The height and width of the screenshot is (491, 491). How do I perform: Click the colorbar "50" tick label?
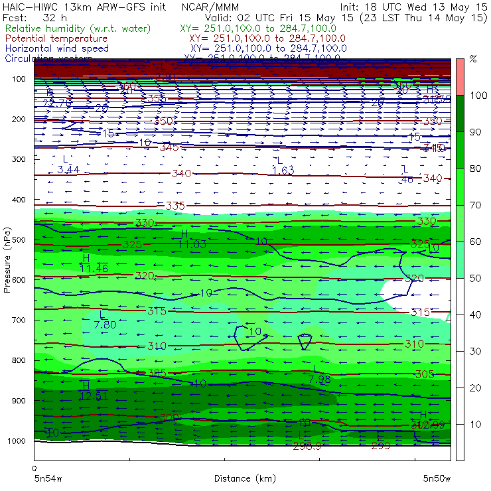475,278
